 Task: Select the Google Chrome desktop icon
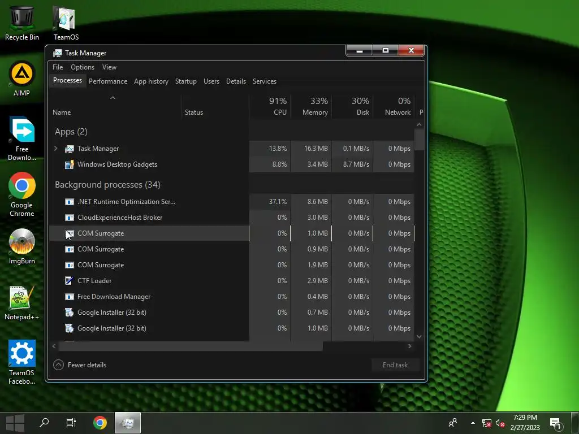point(22,194)
